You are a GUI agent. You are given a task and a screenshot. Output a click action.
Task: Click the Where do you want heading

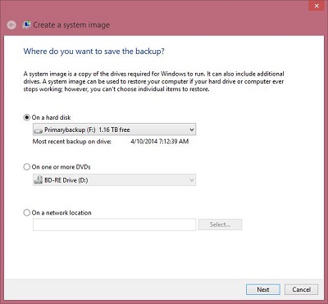(94, 52)
